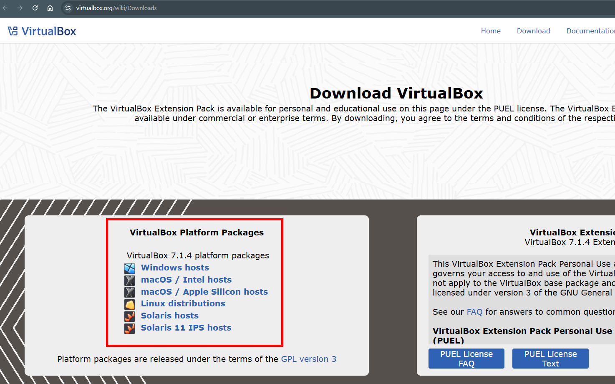This screenshot has width=615, height=384.
Task: Click the VirtualBox 7.1.4 platform packages text
Action: (198, 255)
